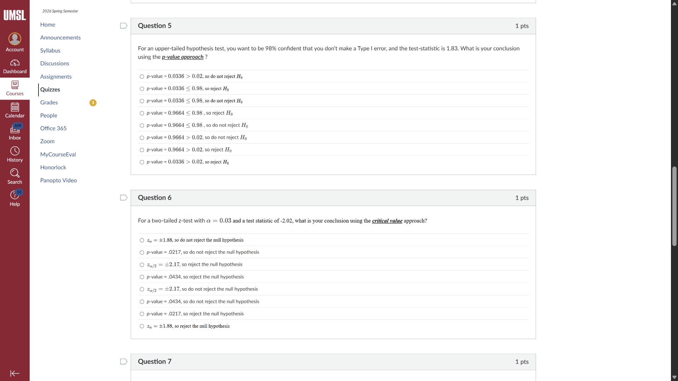Open the Calendar icon in sidebar
Viewport: 678px width, 381px height.
tap(15, 107)
